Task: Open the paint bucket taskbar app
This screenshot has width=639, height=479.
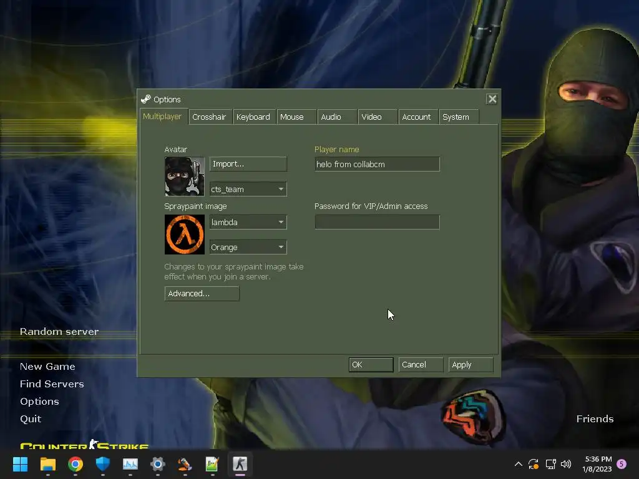Action: (185, 464)
